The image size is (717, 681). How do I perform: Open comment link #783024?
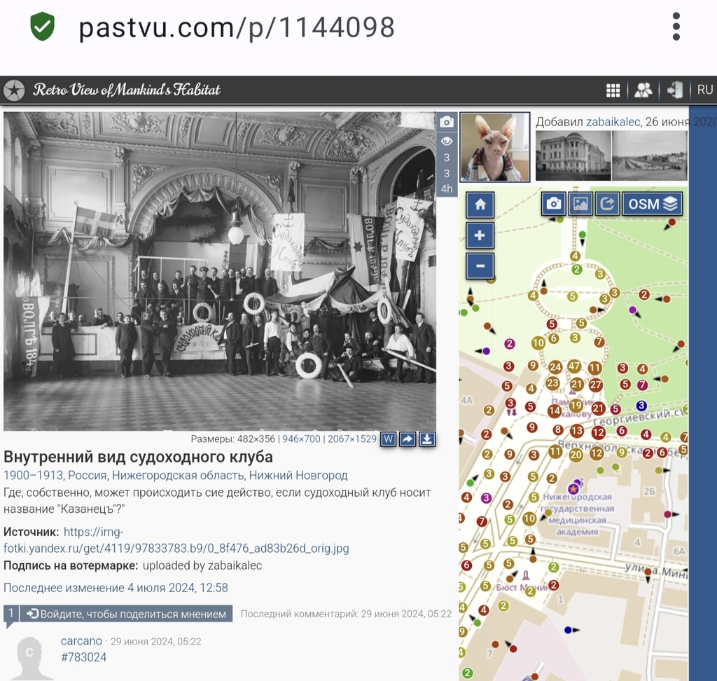(84, 657)
